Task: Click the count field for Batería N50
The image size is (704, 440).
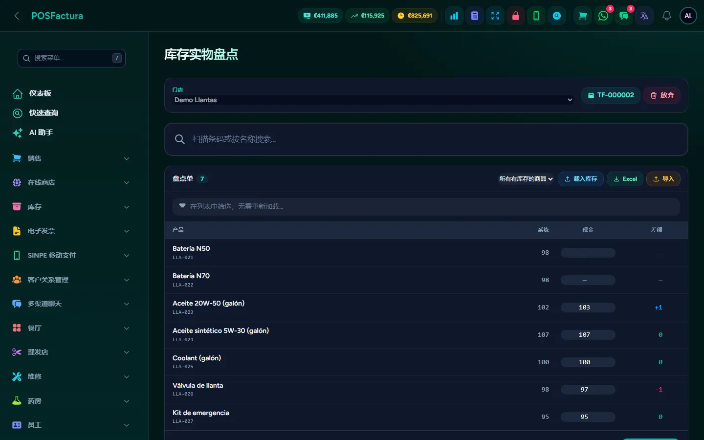Action: pos(588,253)
